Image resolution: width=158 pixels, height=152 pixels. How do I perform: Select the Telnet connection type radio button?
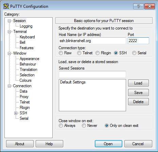pos(79,53)
